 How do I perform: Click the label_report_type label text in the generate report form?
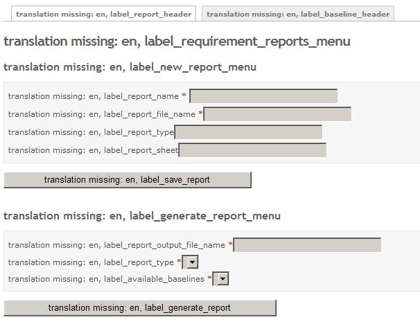tap(91, 262)
